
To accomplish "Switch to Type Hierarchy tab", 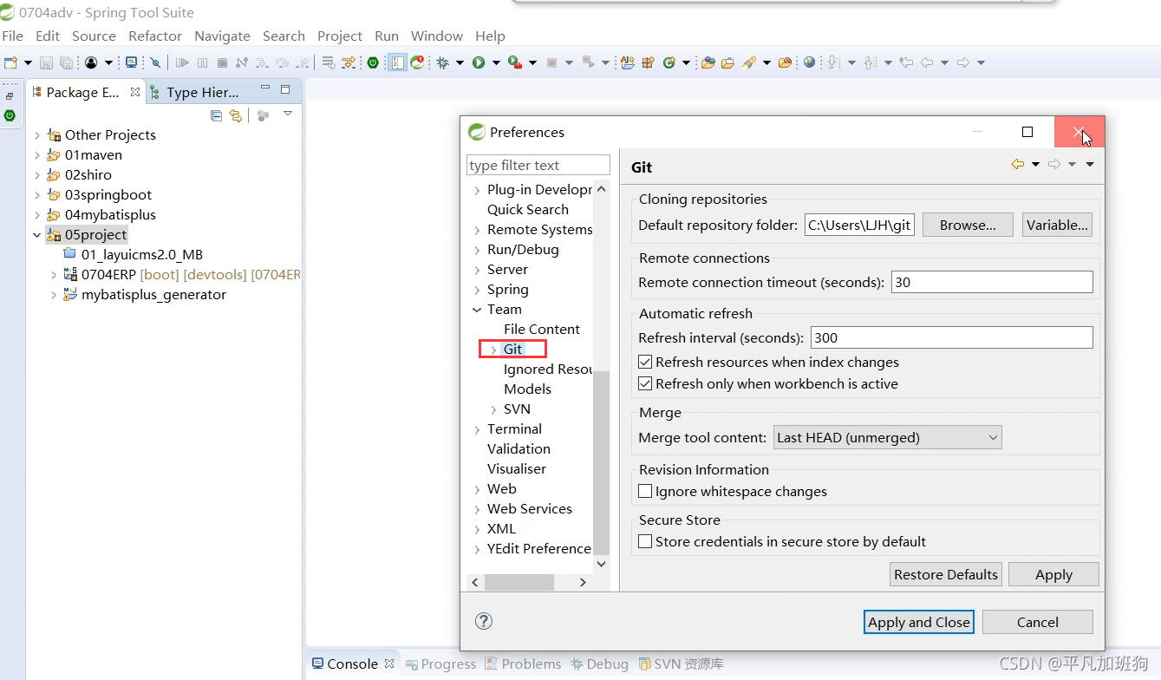I will click(x=195, y=92).
